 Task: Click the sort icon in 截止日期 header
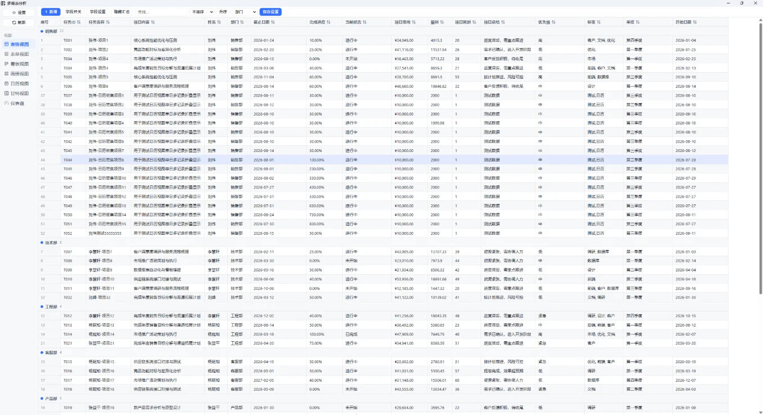[274, 22]
